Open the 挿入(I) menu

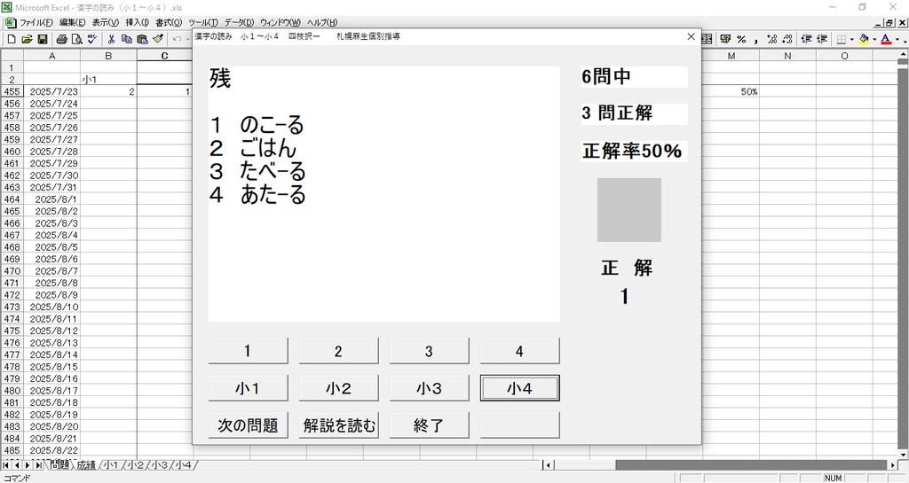click(137, 22)
